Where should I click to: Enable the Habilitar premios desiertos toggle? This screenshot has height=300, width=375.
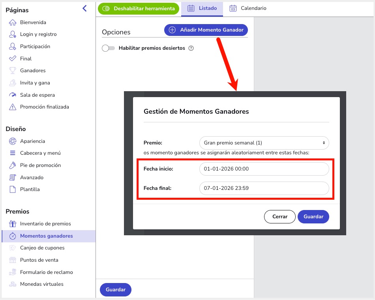[x=108, y=48]
